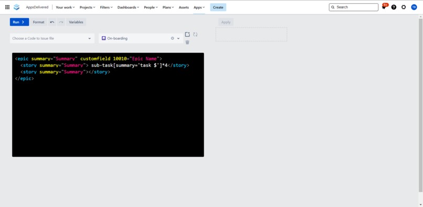The image size is (423, 207).
Task: Click the Jira logo icon
Action: pyautogui.click(x=17, y=7)
